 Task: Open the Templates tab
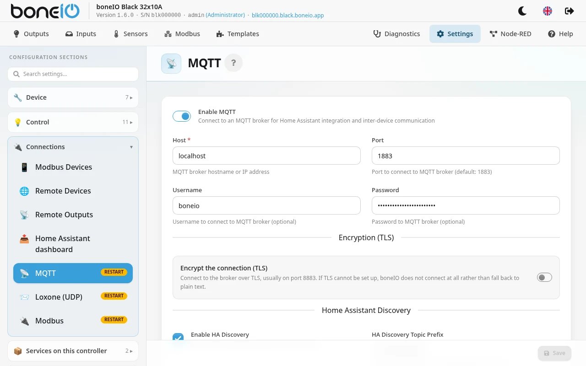coord(238,34)
